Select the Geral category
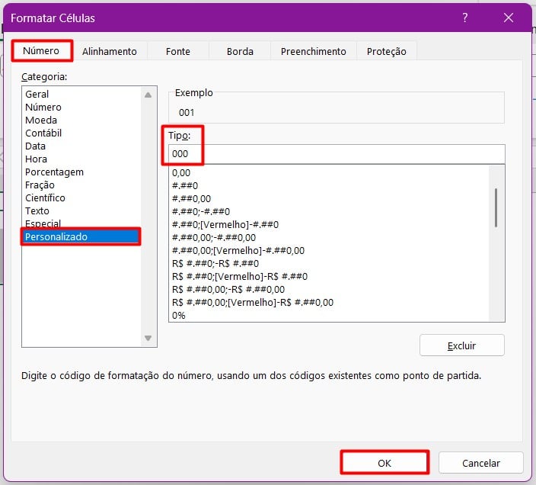This screenshot has width=536, height=485. coord(82,94)
